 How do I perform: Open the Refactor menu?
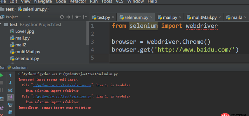78,2
